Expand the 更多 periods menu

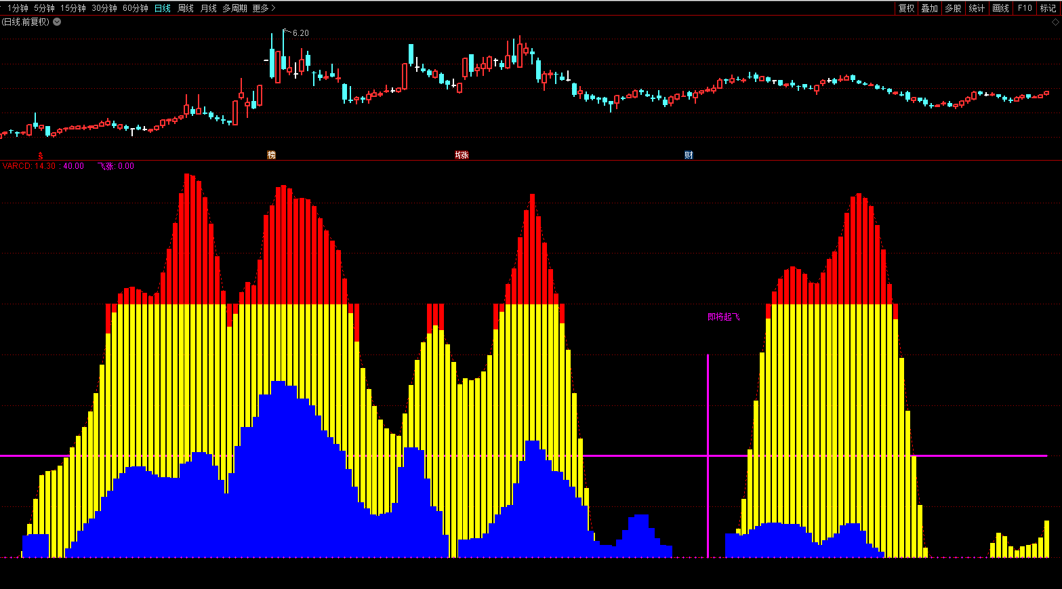pos(264,8)
